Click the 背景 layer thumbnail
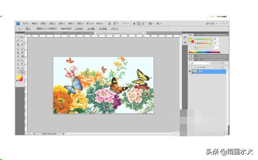Screen dimensions: 258x160 point(194,72)
